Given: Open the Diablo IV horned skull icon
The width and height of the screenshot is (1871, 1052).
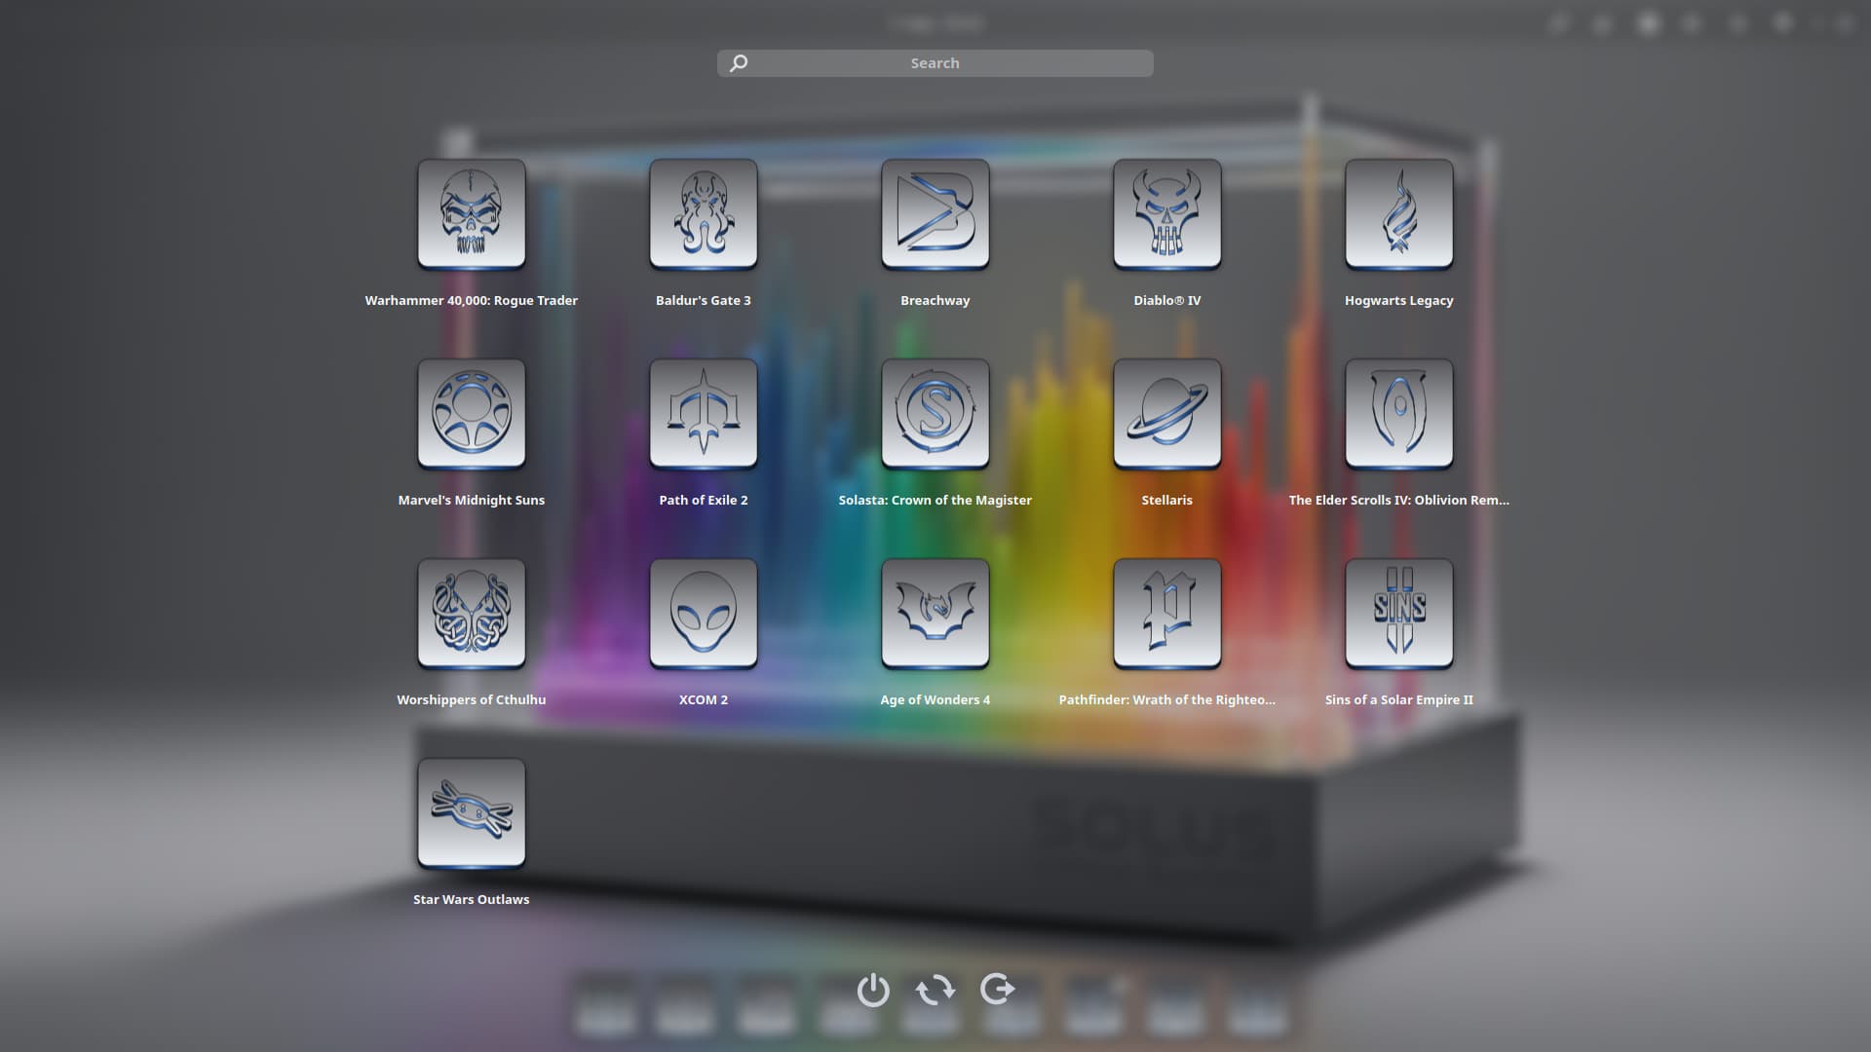Looking at the screenshot, I should [1167, 214].
